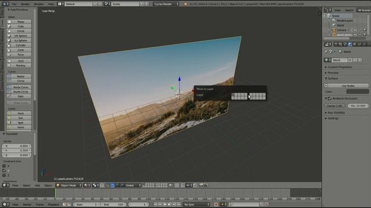This screenshot has height=208, width=371.
Task: Add a Bezier curve
Action: coord(19,76)
